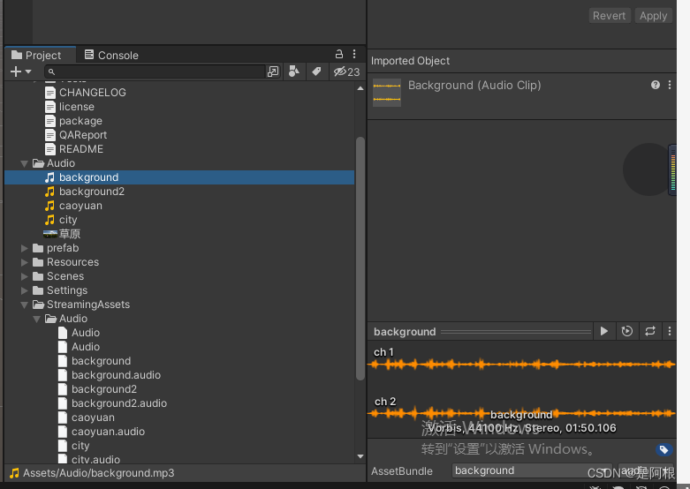The width and height of the screenshot is (690, 489).
Task: Select the 草原 image asset thumbnail
Action: (50, 234)
